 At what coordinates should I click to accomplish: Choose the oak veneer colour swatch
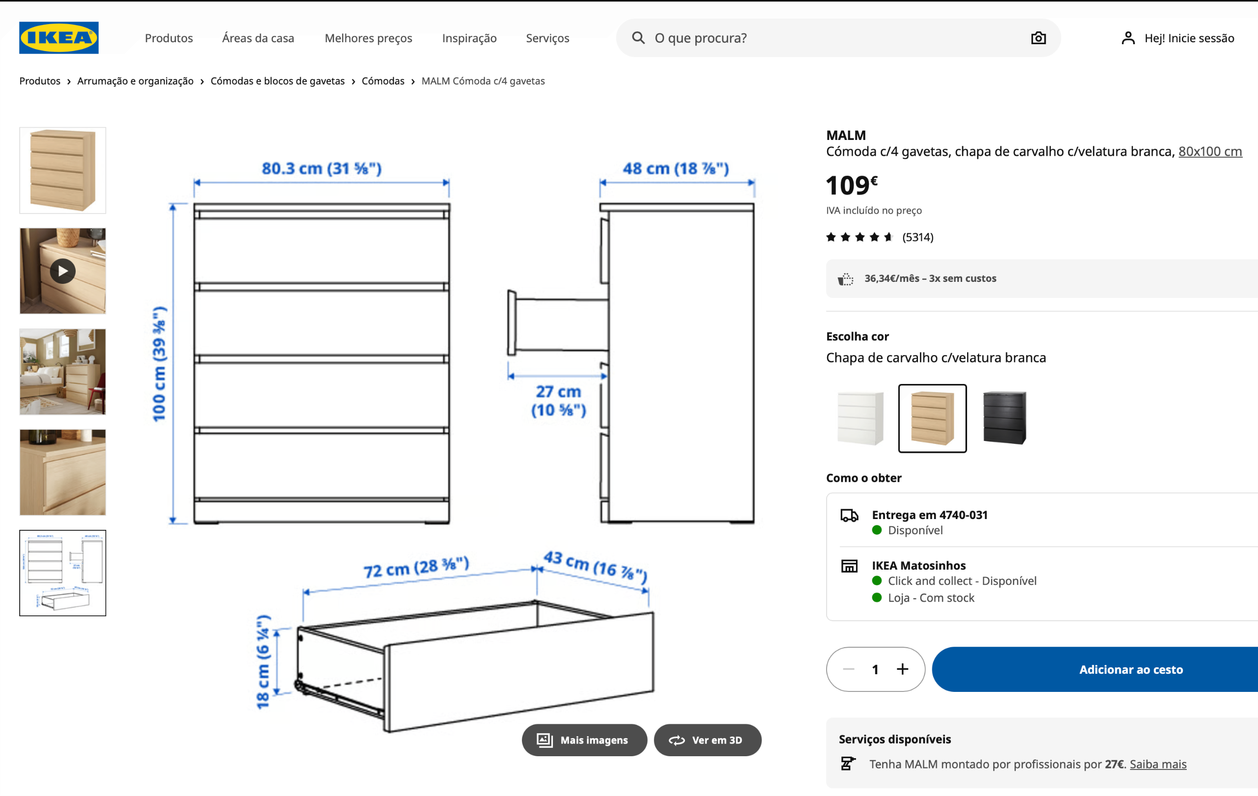click(932, 418)
